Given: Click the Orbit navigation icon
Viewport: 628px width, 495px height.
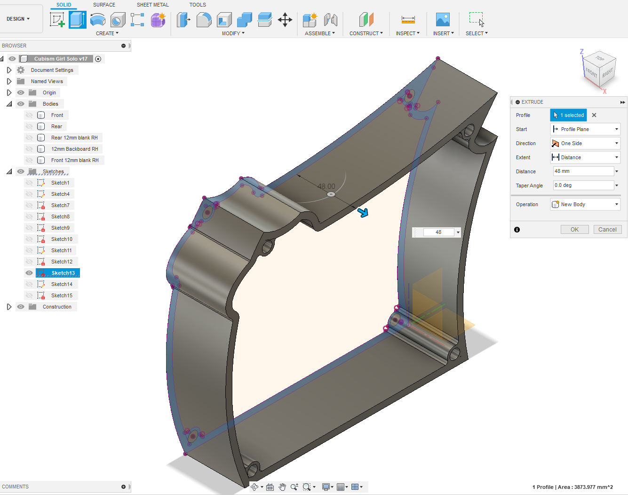Looking at the screenshot, I should [254, 487].
